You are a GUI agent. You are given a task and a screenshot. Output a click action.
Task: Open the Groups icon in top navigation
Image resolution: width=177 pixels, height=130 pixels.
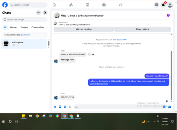click(x=104, y=5)
